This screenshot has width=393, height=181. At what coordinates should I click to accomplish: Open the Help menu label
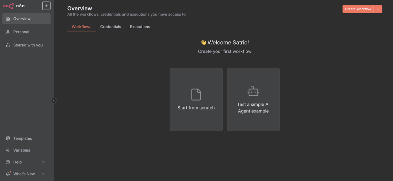pos(18,162)
